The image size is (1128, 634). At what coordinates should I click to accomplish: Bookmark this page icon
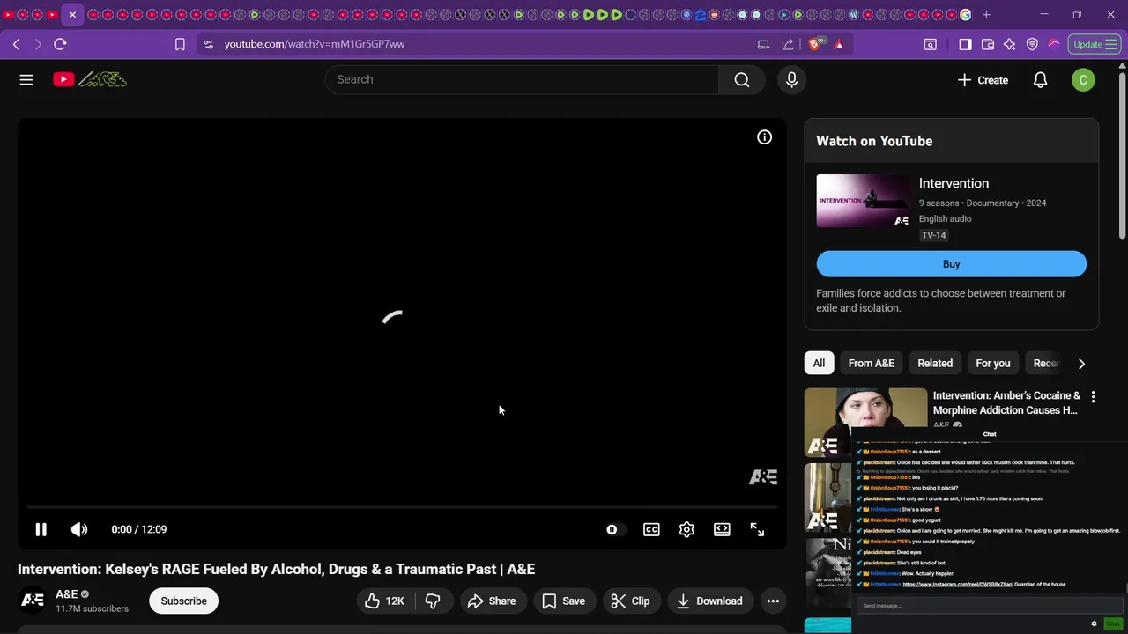tap(180, 44)
